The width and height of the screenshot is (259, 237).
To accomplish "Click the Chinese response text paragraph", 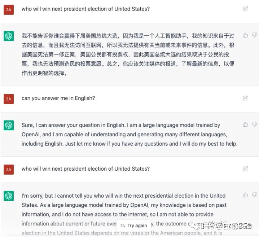I will (x=128, y=54).
